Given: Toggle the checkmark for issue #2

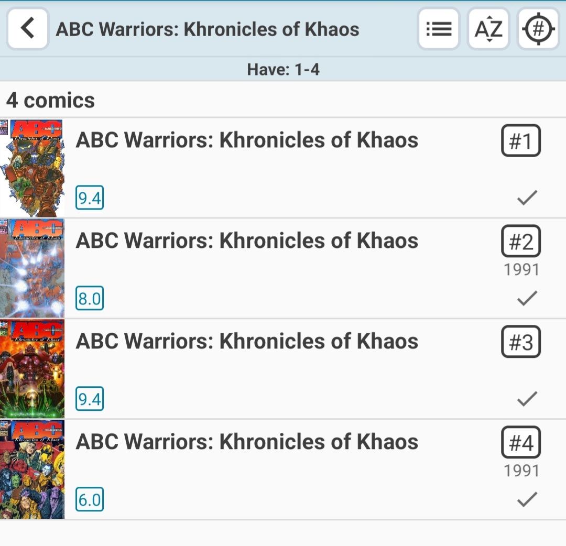Looking at the screenshot, I should point(527,298).
